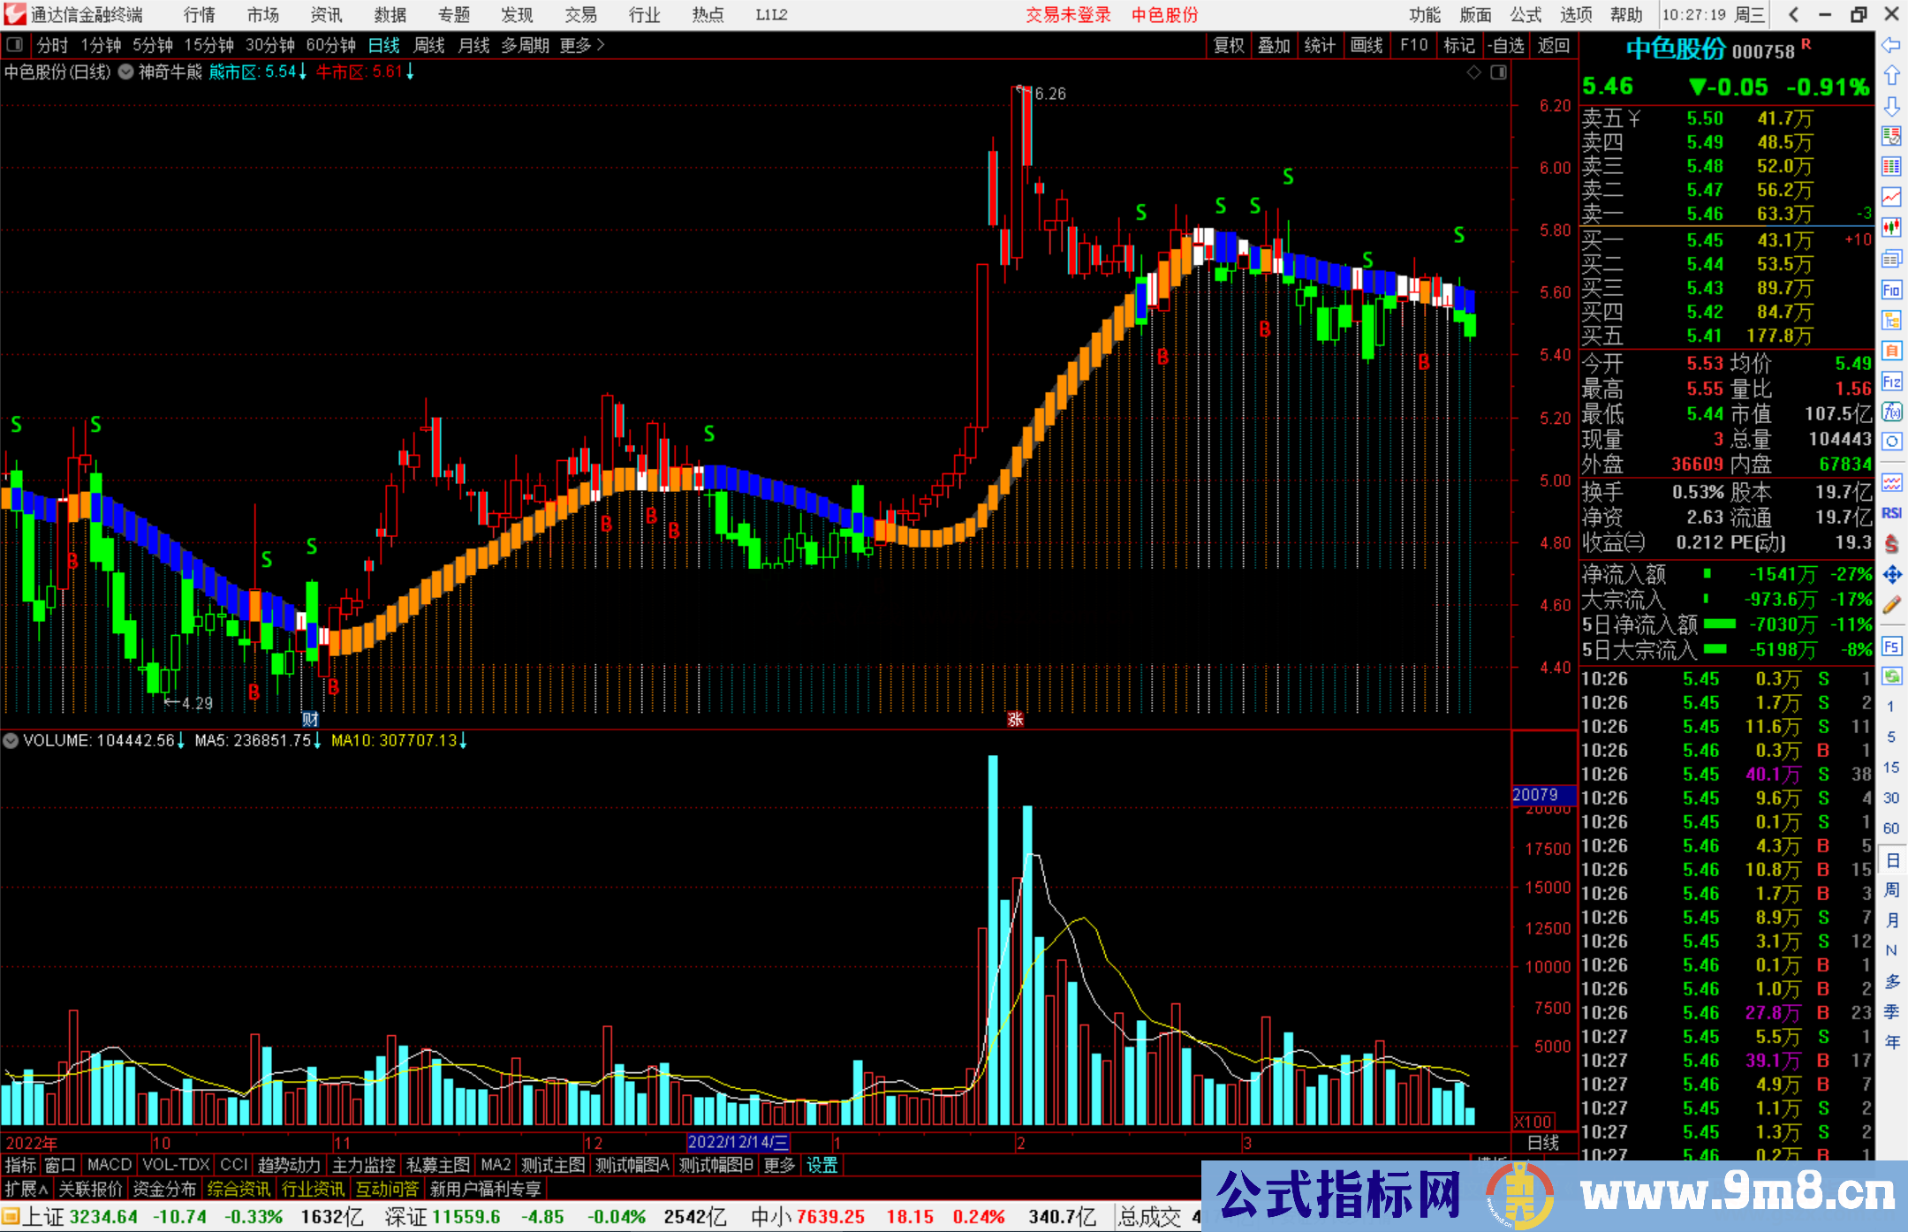This screenshot has width=1908, height=1232.
Task: Click the RSI indicator sidebar icon
Action: (1891, 513)
